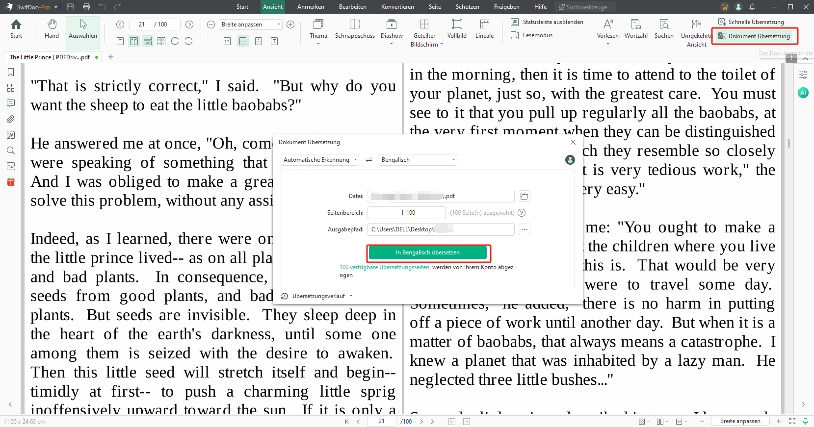Open Bengalisch target language dropdown

coord(418,160)
